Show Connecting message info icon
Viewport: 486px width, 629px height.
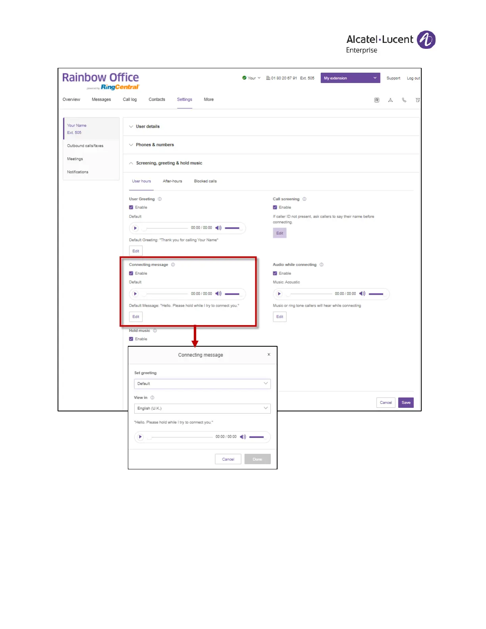click(173, 264)
